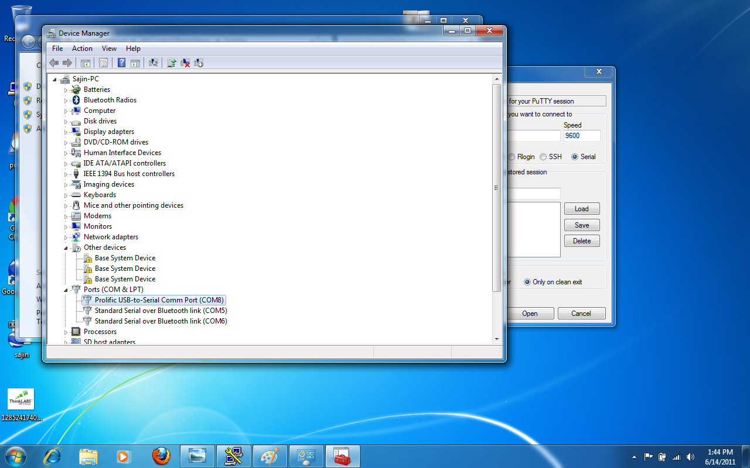Expand the Processors node
Screen dimensions: 750x468
66,332
